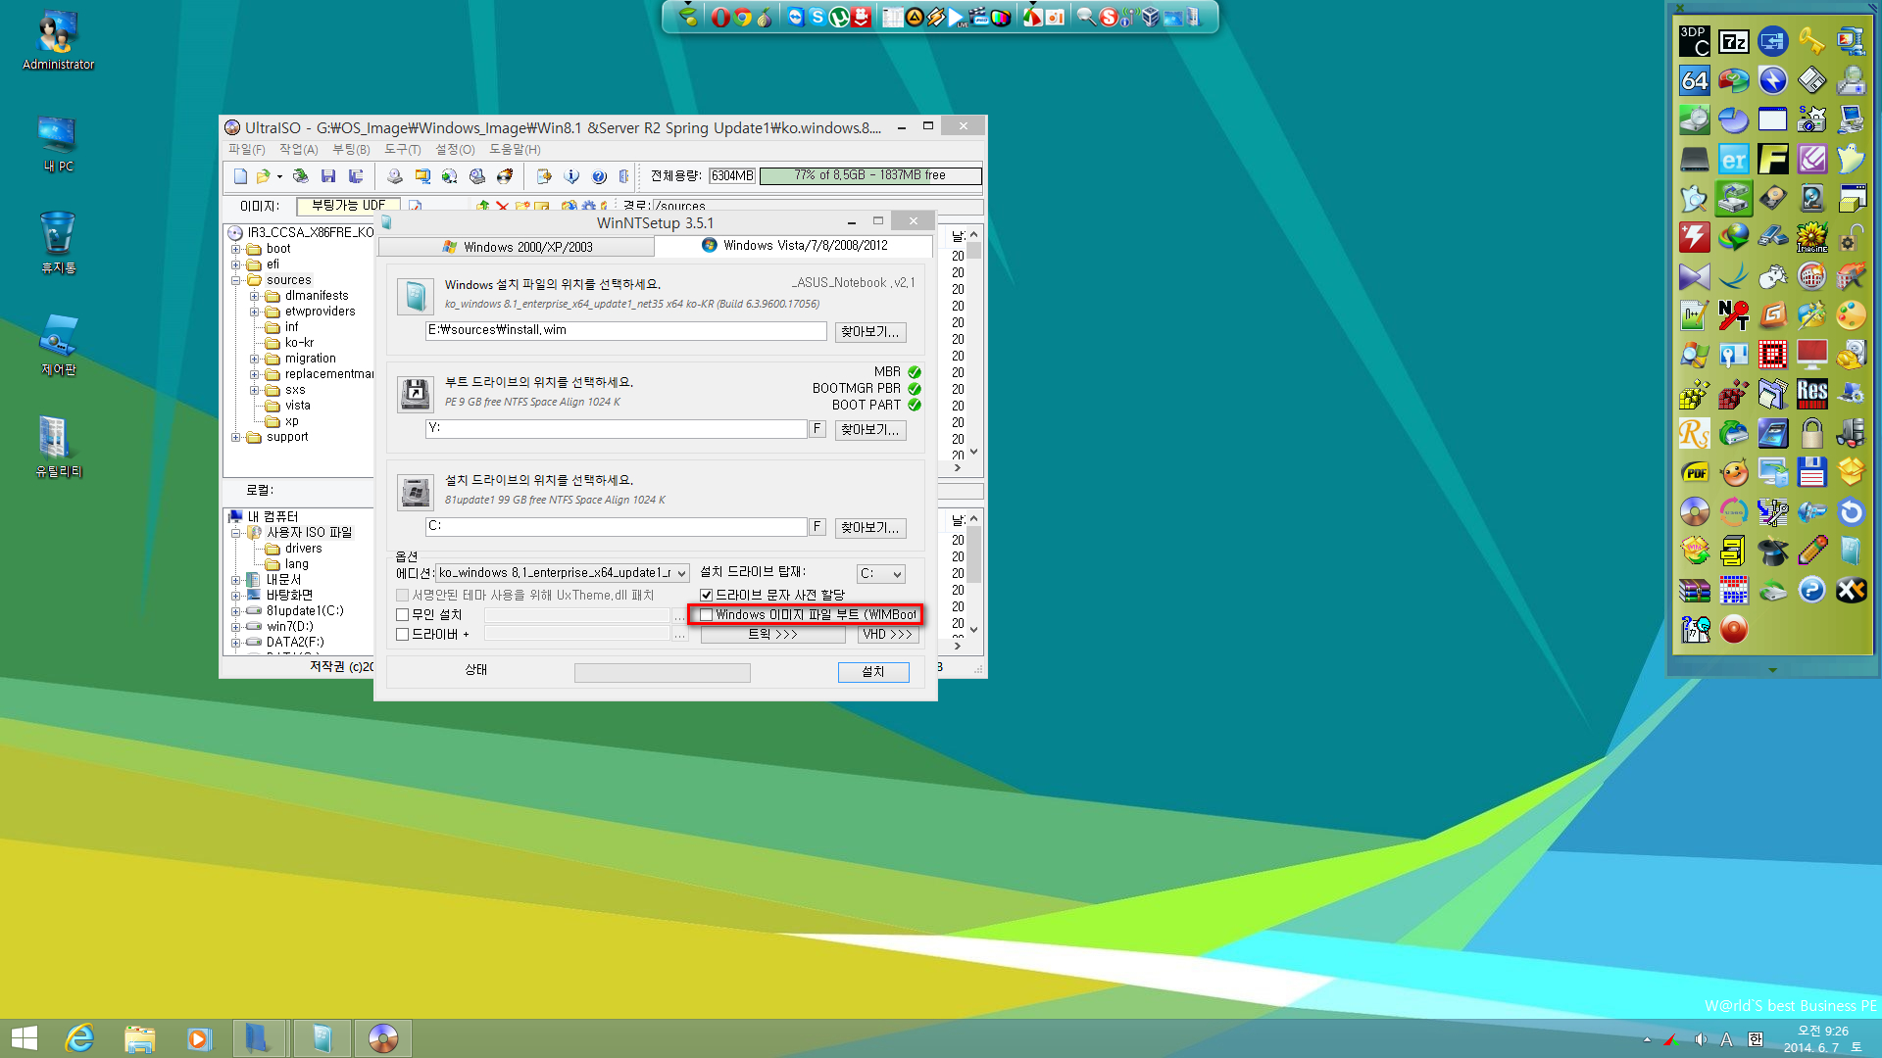Click the UltraISO info icon in toolbar
Image resolution: width=1882 pixels, height=1058 pixels.
point(571,176)
